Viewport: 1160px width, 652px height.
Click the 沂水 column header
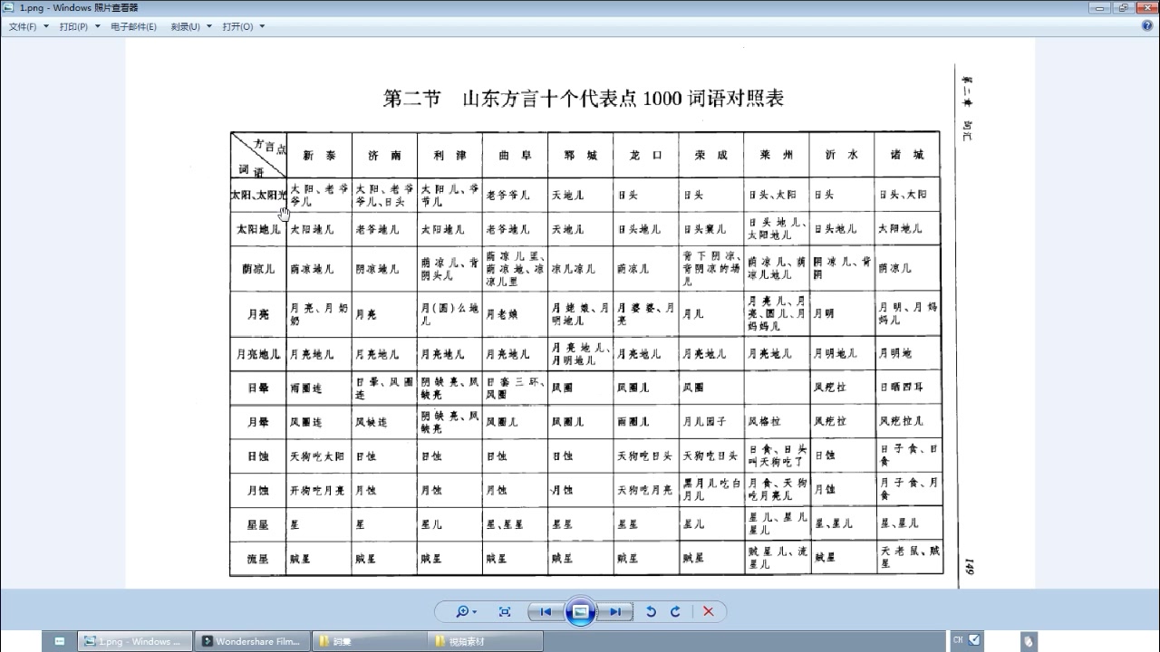coord(842,156)
